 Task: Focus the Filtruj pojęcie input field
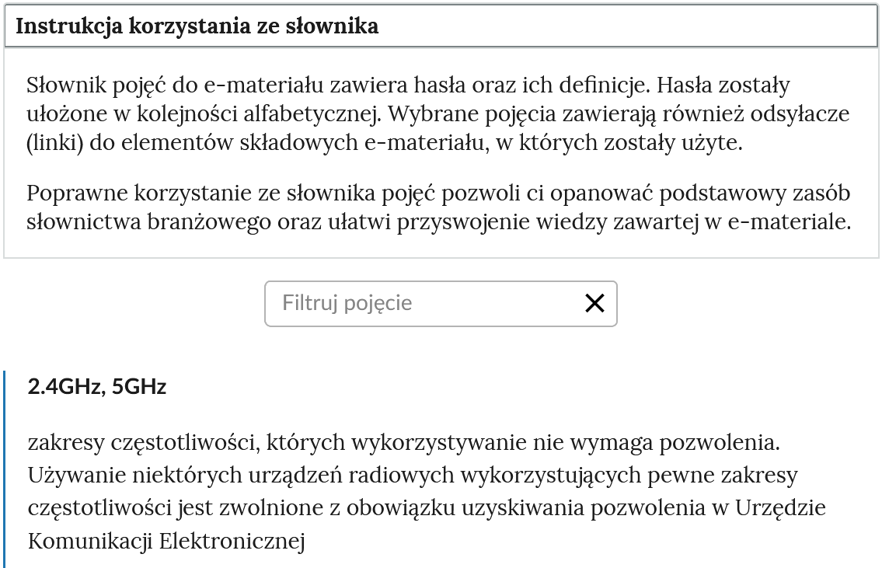[441, 304]
